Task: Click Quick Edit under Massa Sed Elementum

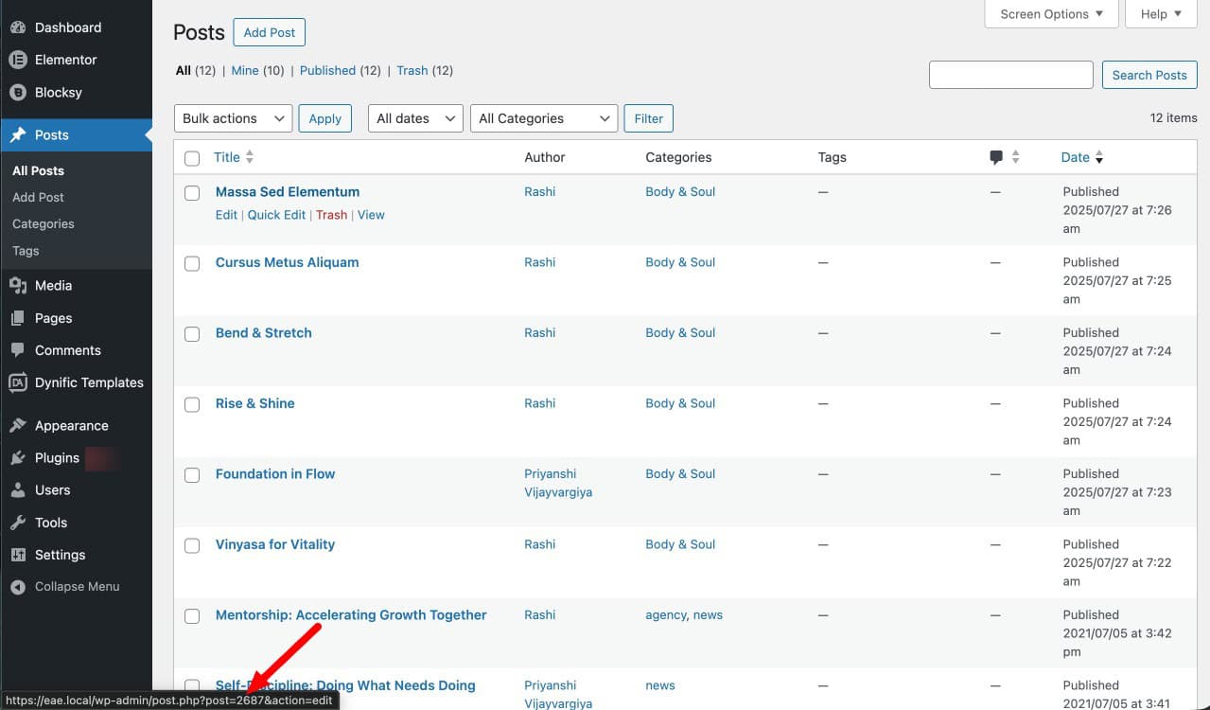Action: [276, 215]
